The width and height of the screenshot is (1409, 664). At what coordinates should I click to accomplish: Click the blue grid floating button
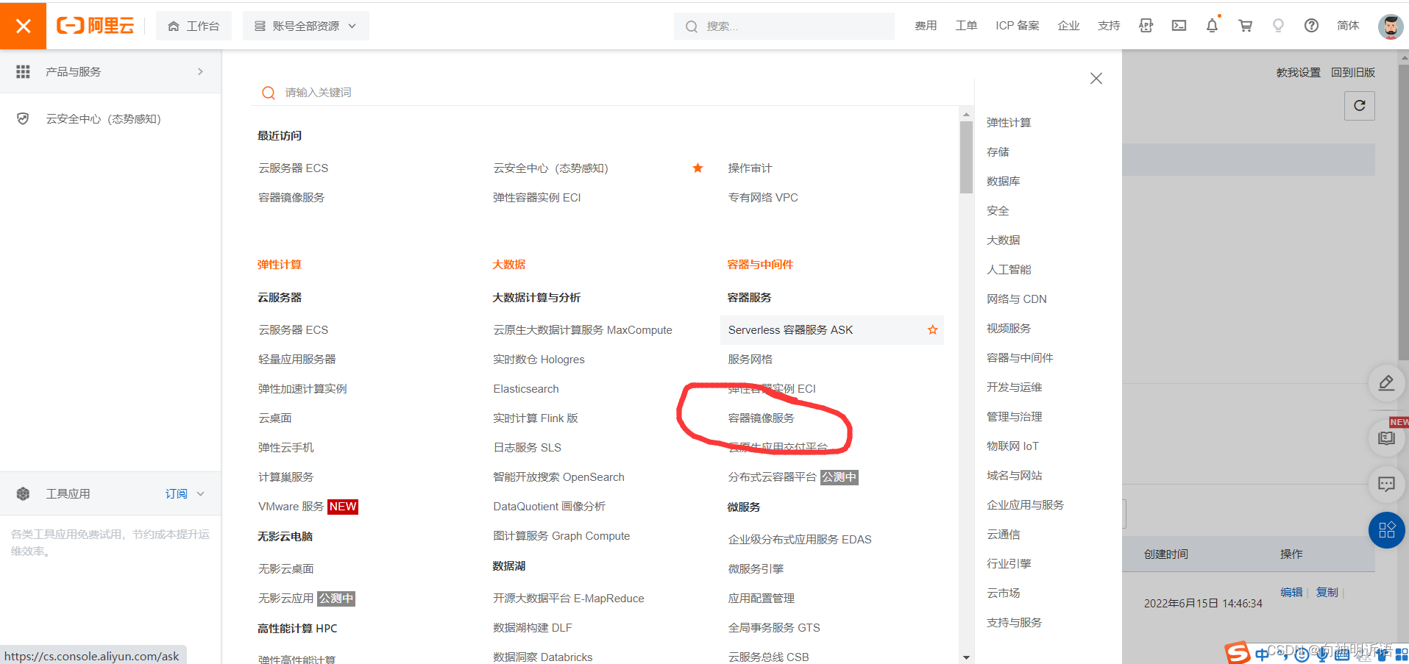[1386, 529]
